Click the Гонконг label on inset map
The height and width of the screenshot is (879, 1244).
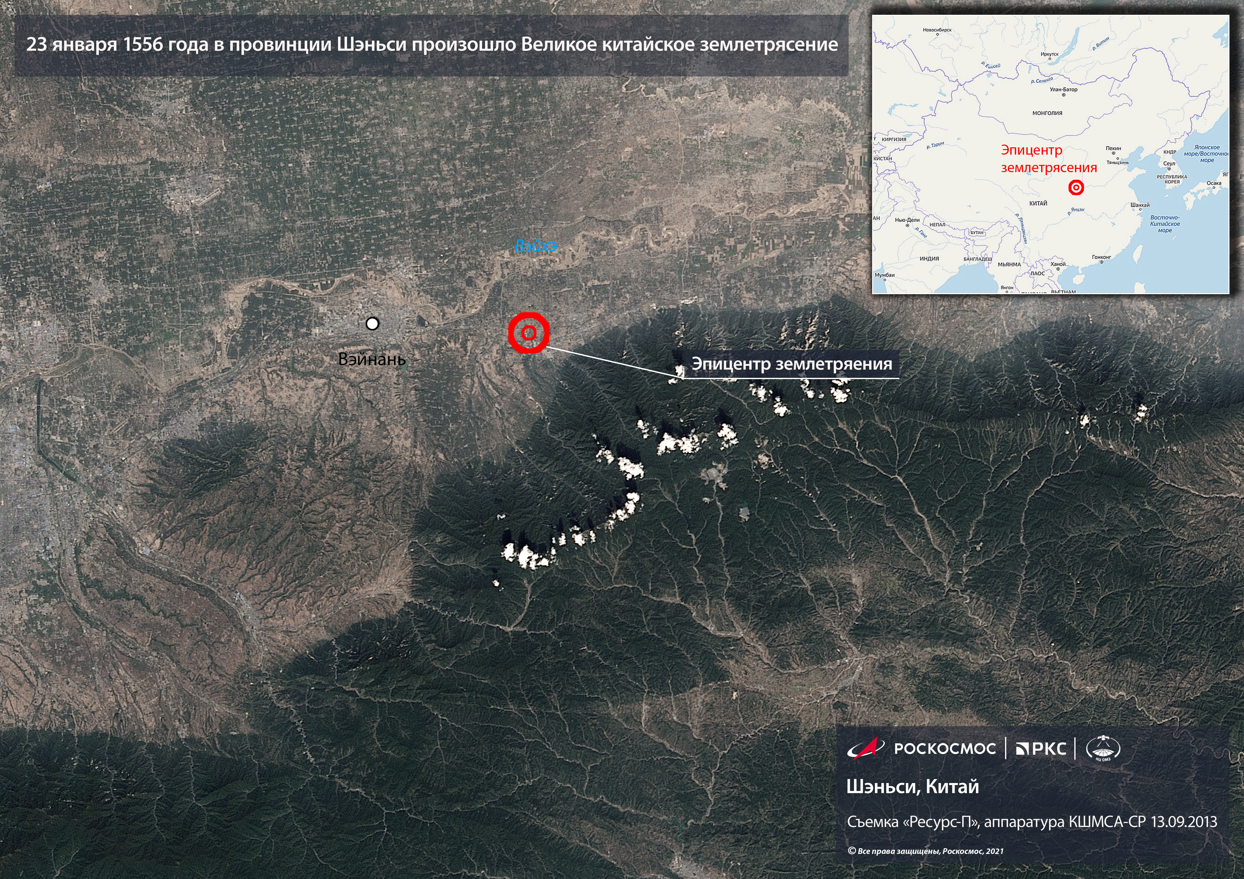pos(1102,257)
